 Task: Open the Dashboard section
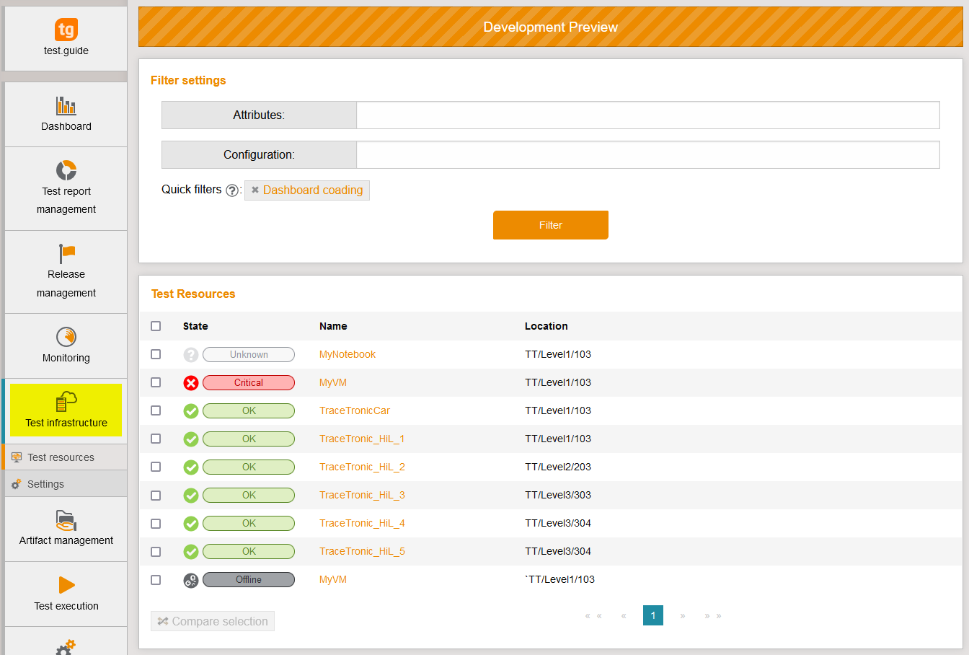pos(66,114)
